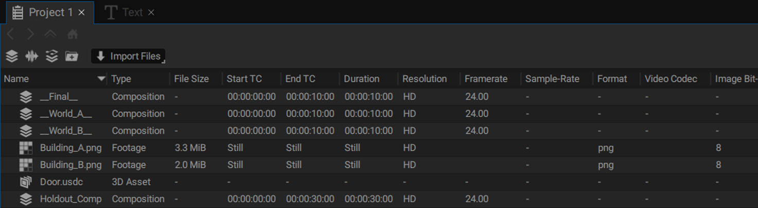This screenshot has height=208, width=758.
Task: Click the stacked layers sequence icon
Action: [x=51, y=56]
